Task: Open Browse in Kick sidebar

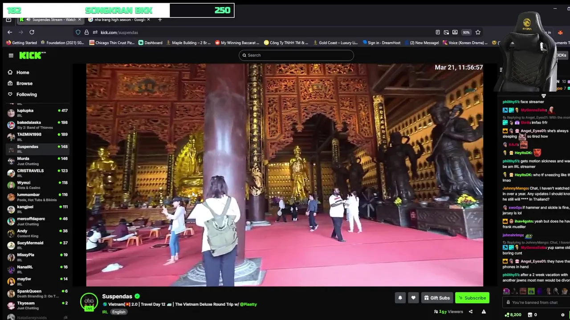Action: tap(20, 84)
